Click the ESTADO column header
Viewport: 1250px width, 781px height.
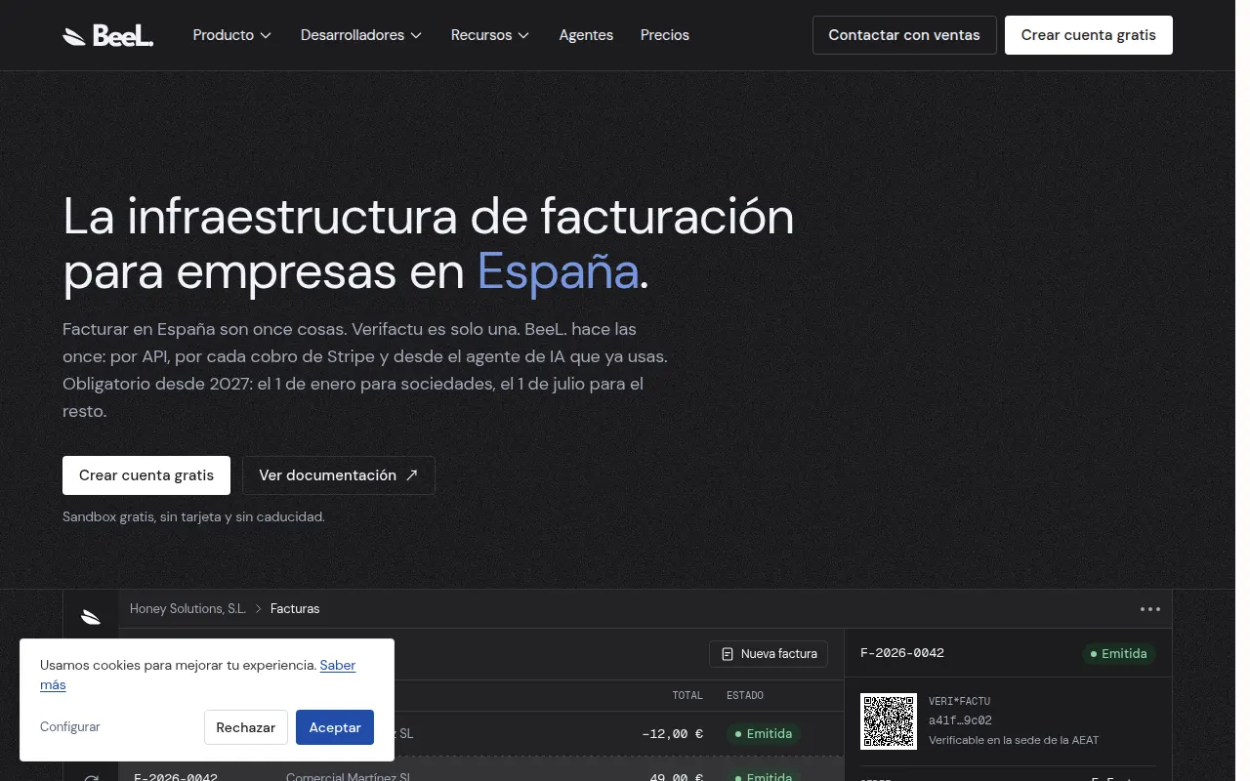tap(745, 696)
